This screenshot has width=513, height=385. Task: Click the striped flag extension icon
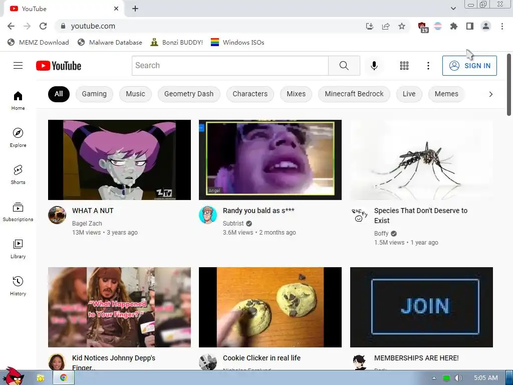pos(438,26)
